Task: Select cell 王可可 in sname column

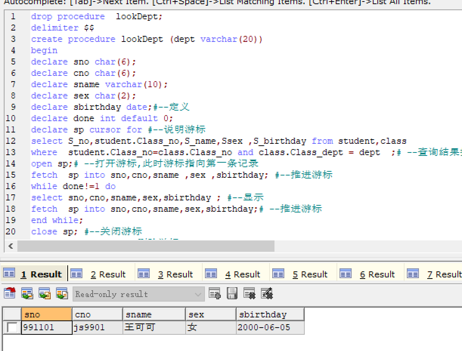Action: (154, 328)
